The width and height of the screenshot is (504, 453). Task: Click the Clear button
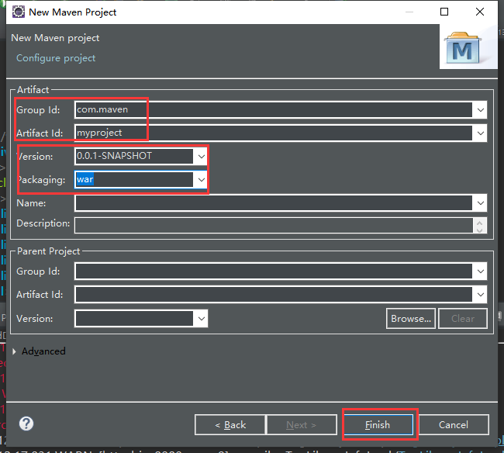pos(463,319)
